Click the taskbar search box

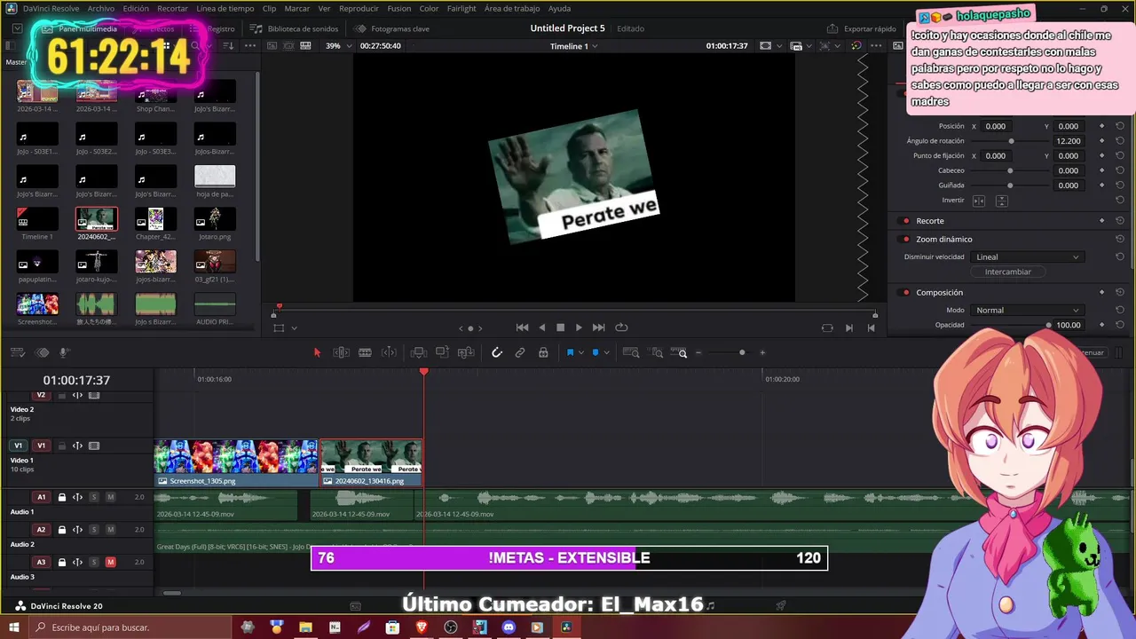(x=130, y=627)
